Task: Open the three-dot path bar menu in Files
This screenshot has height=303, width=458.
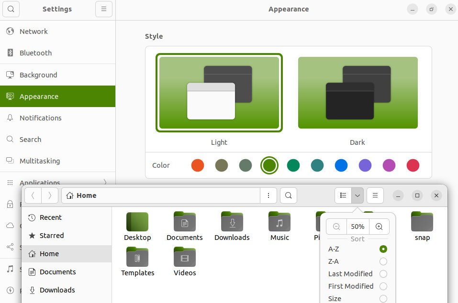Action: (268, 195)
